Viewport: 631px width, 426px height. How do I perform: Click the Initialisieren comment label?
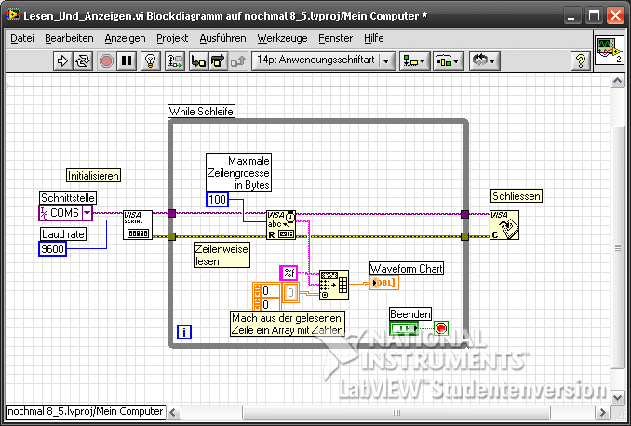coord(93,176)
